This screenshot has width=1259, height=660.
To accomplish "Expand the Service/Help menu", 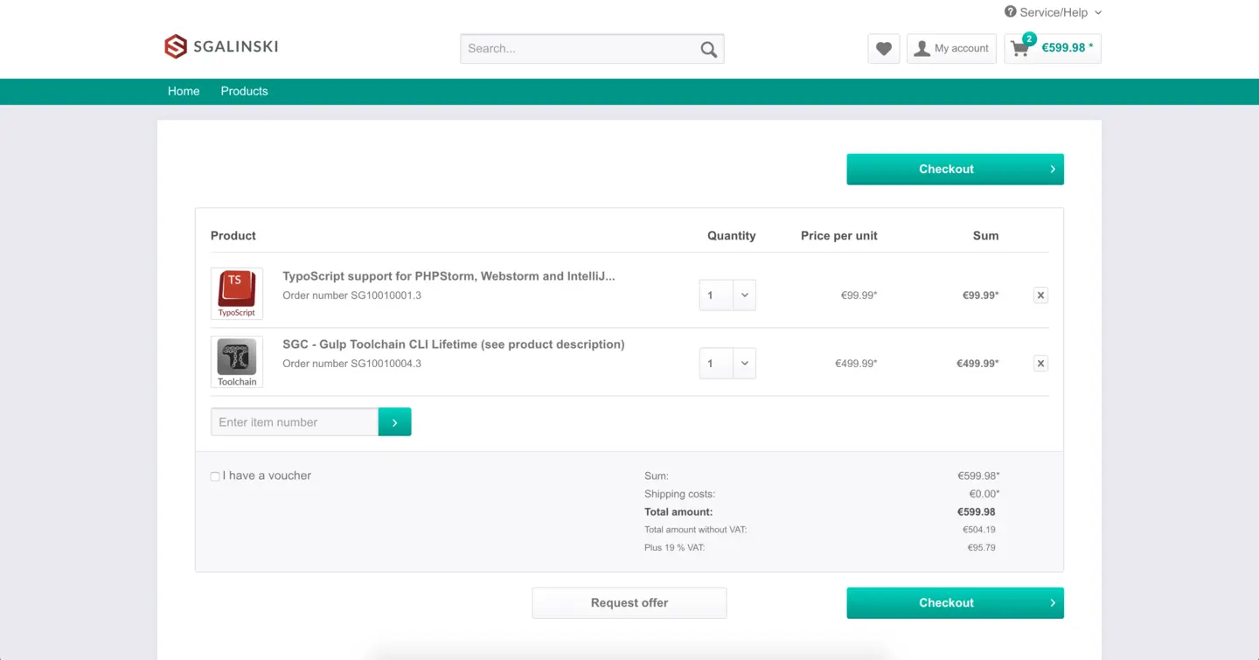I will coord(1053,12).
